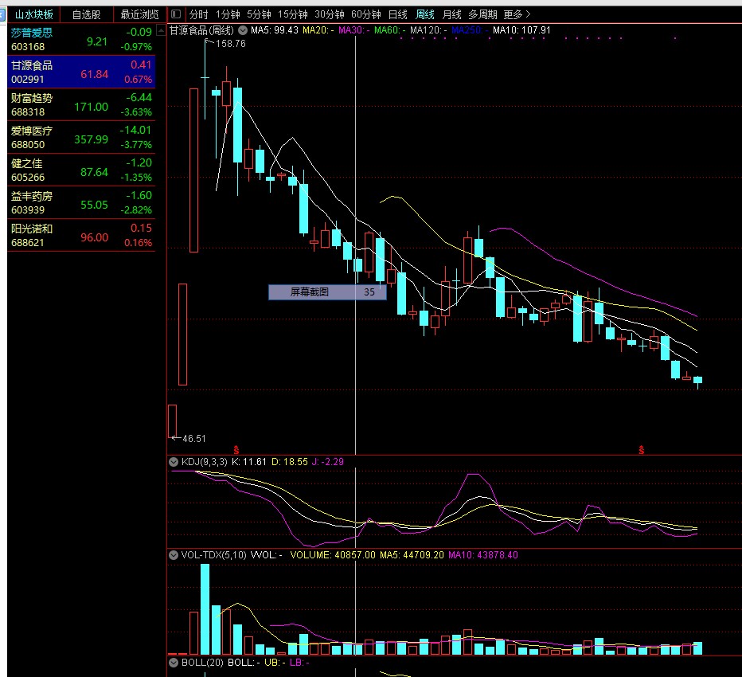Click the KDJ K: 11.61 value
This screenshot has width=742, height=677.
pyautogui.click(x=249, y=462)
